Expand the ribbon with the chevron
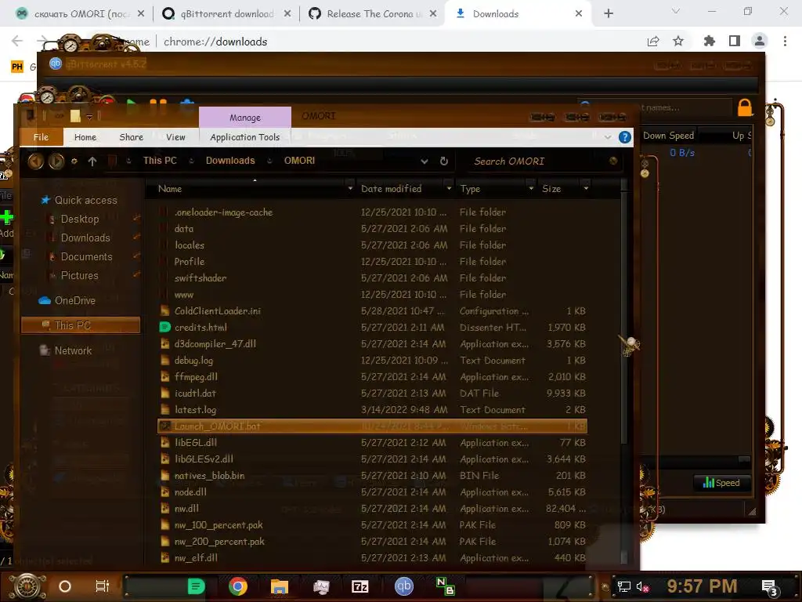 pos(608,137)
